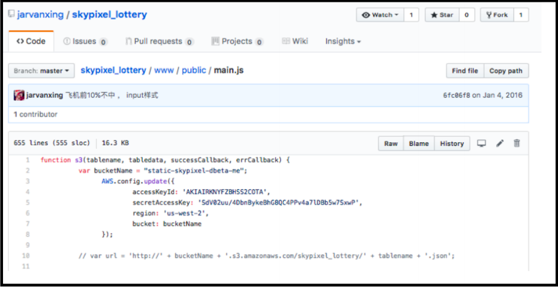The image size is (558, 287).
Task: Click the trash delete file icon
Action: [x=517, y=143]
